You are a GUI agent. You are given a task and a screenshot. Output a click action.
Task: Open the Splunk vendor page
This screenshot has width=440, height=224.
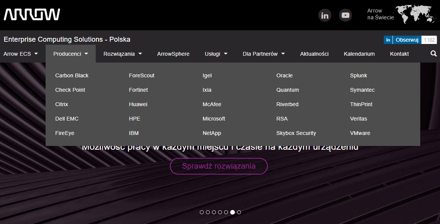click(359, 75)
